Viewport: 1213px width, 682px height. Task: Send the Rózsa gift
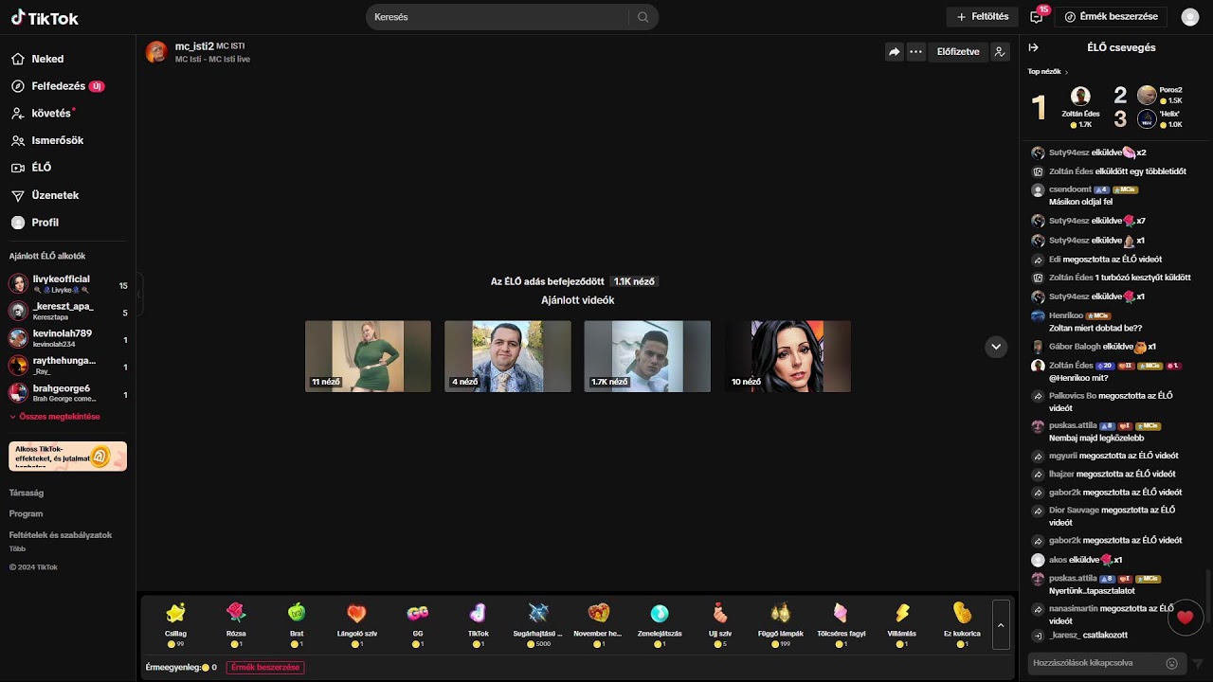(236, 624)
